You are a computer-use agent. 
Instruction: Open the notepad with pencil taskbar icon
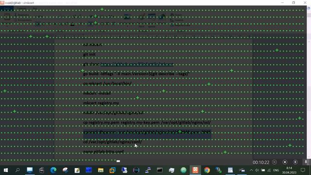point(77,170)
